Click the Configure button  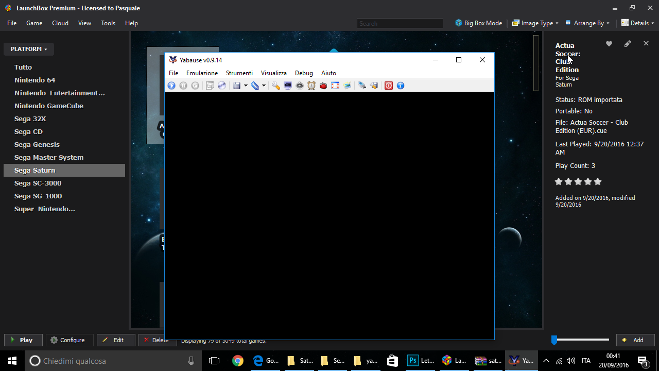point(70,340)
